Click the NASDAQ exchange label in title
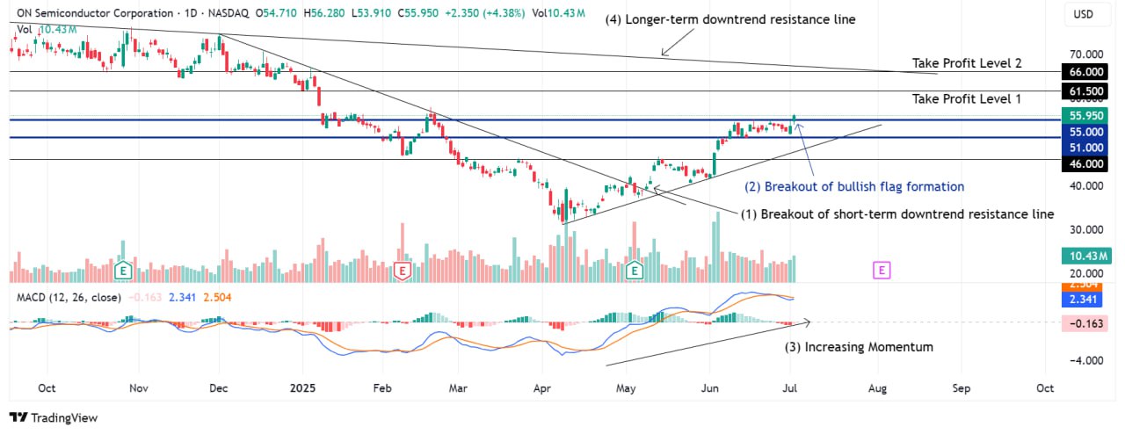The height and width of the screenshot is (434, 1125). coord(227,14)
